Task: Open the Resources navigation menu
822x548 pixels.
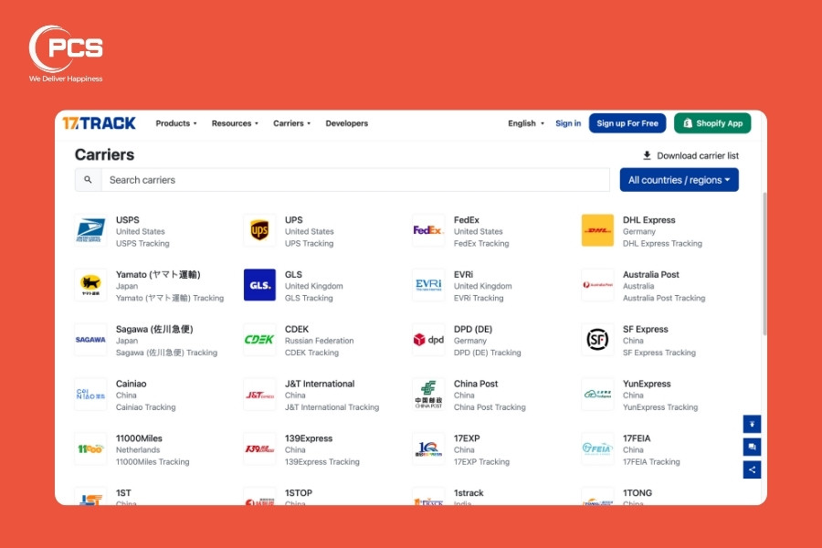Action: [x=235, y=123]
